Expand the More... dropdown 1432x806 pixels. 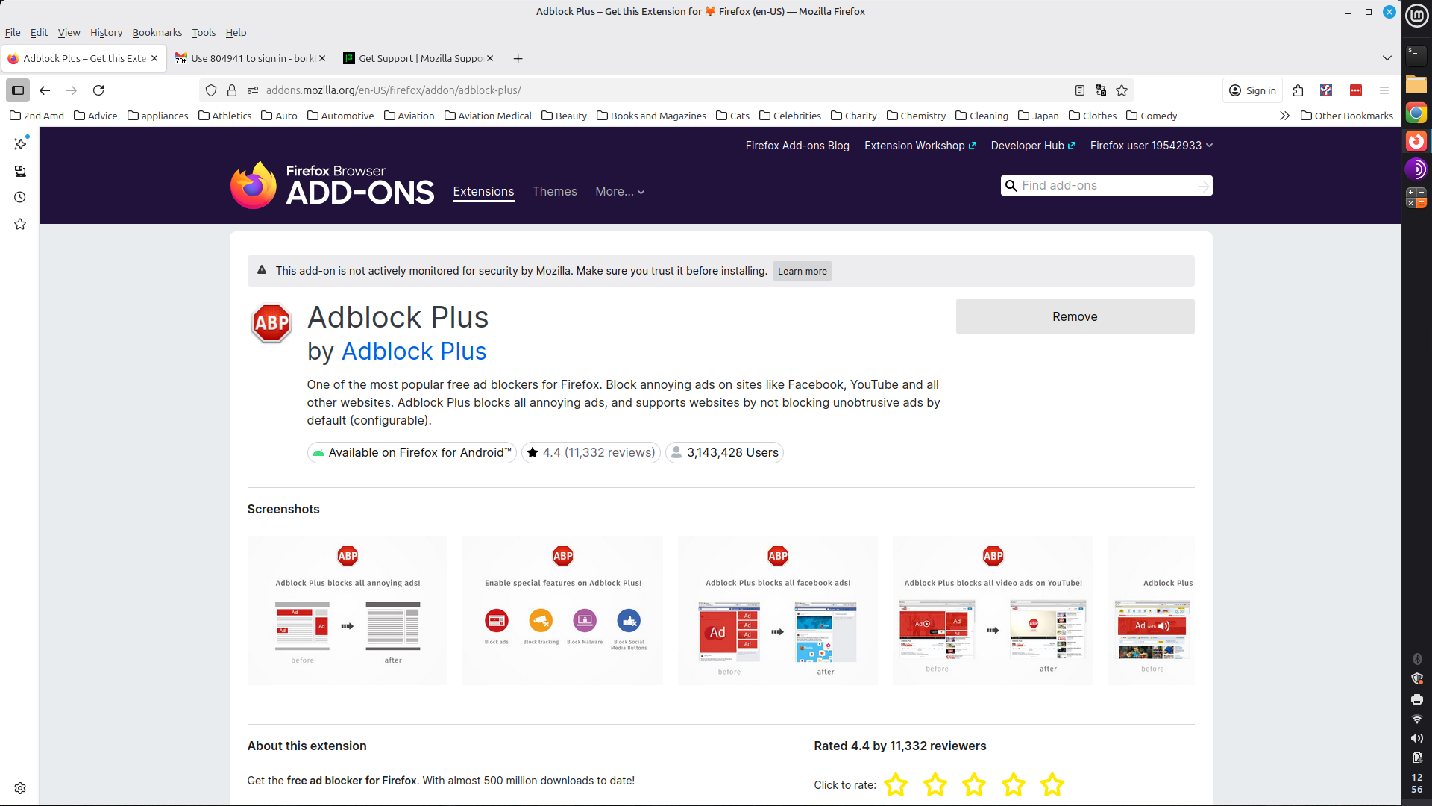point(619,192)
